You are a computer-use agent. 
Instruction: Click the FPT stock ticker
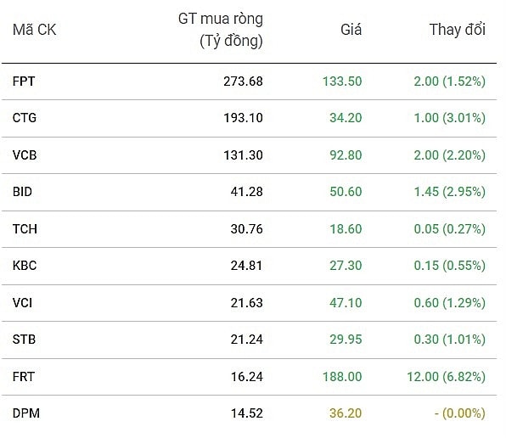[24, 81]
